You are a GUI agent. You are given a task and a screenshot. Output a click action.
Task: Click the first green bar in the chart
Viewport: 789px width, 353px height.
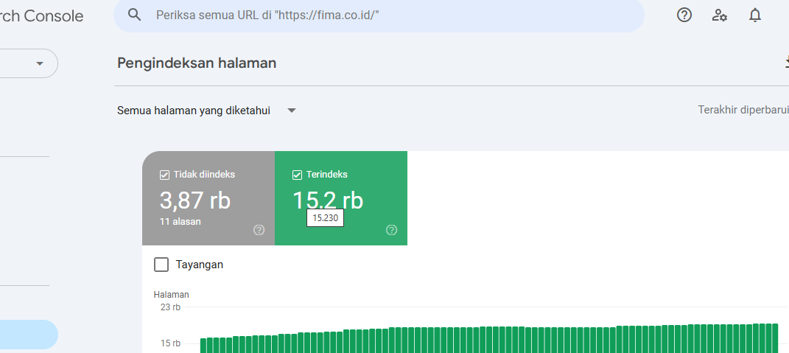203,346
